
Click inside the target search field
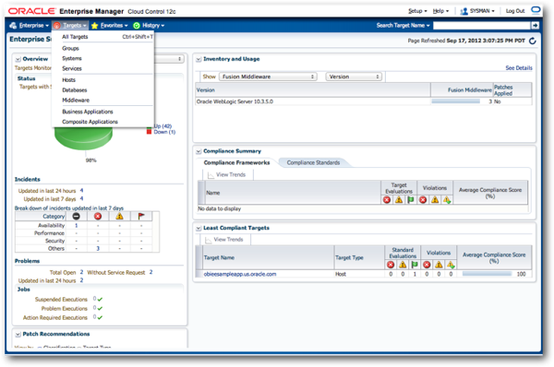pyautogui.click(x=482, y=26)
